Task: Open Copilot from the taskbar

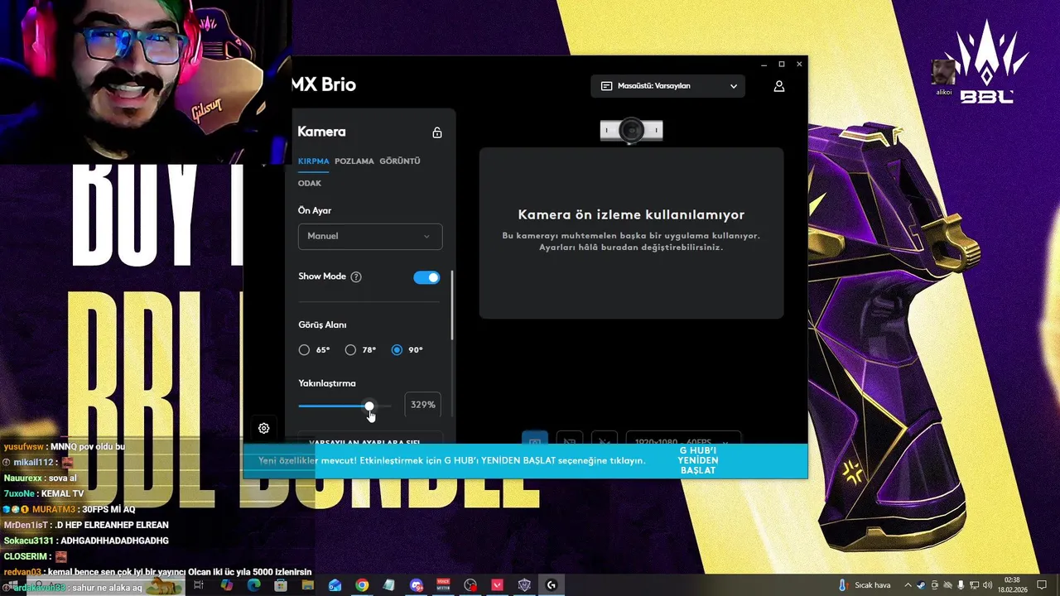Action: click(227, 584)
